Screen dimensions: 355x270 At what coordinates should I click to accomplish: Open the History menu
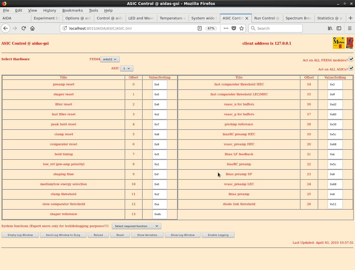(x=50, y=10)
